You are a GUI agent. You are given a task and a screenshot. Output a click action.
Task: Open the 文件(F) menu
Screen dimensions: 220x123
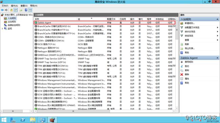point(5,6)
